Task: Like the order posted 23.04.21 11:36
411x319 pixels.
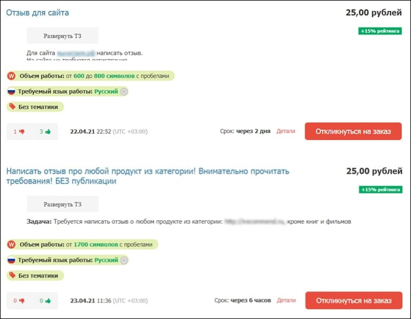Action: (x=48, y=300)
